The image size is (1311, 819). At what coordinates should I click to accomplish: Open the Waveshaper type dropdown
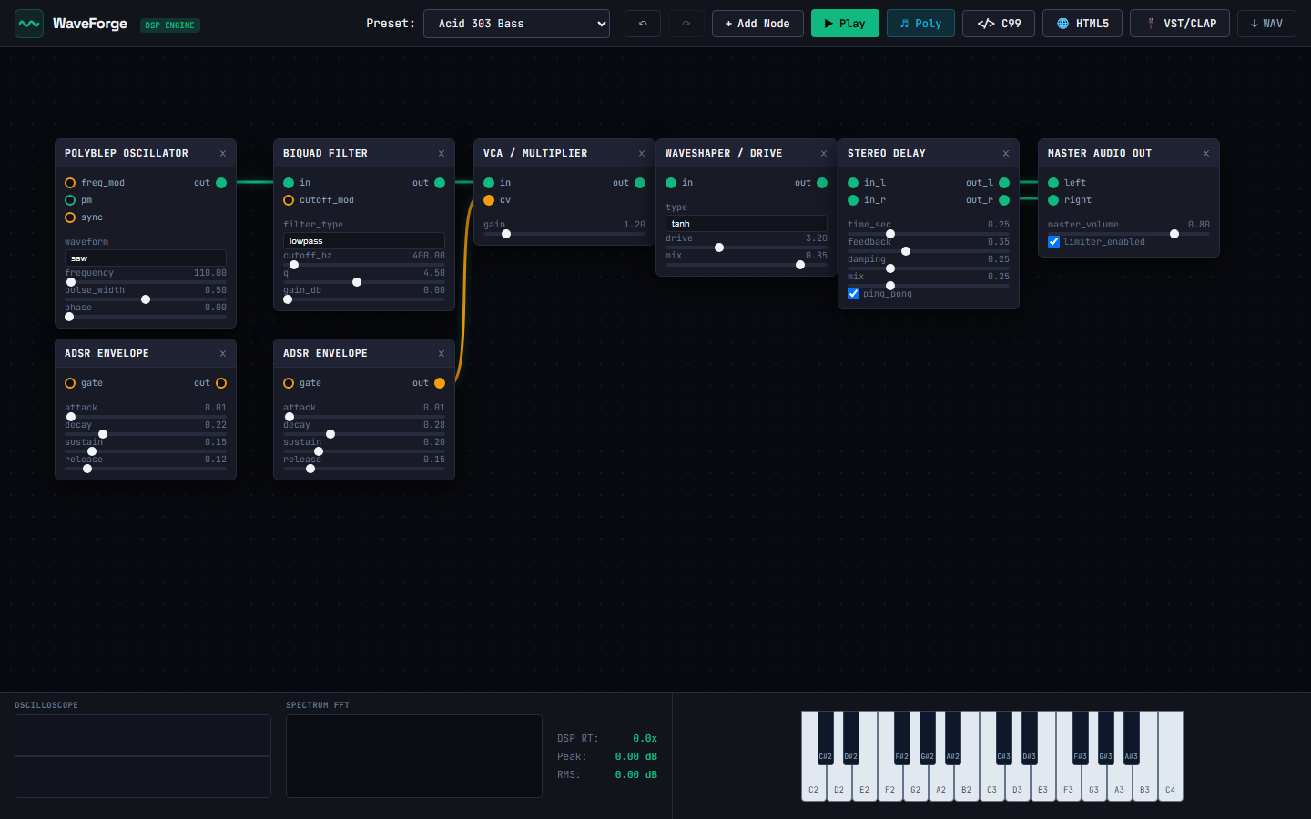[747, 224]
